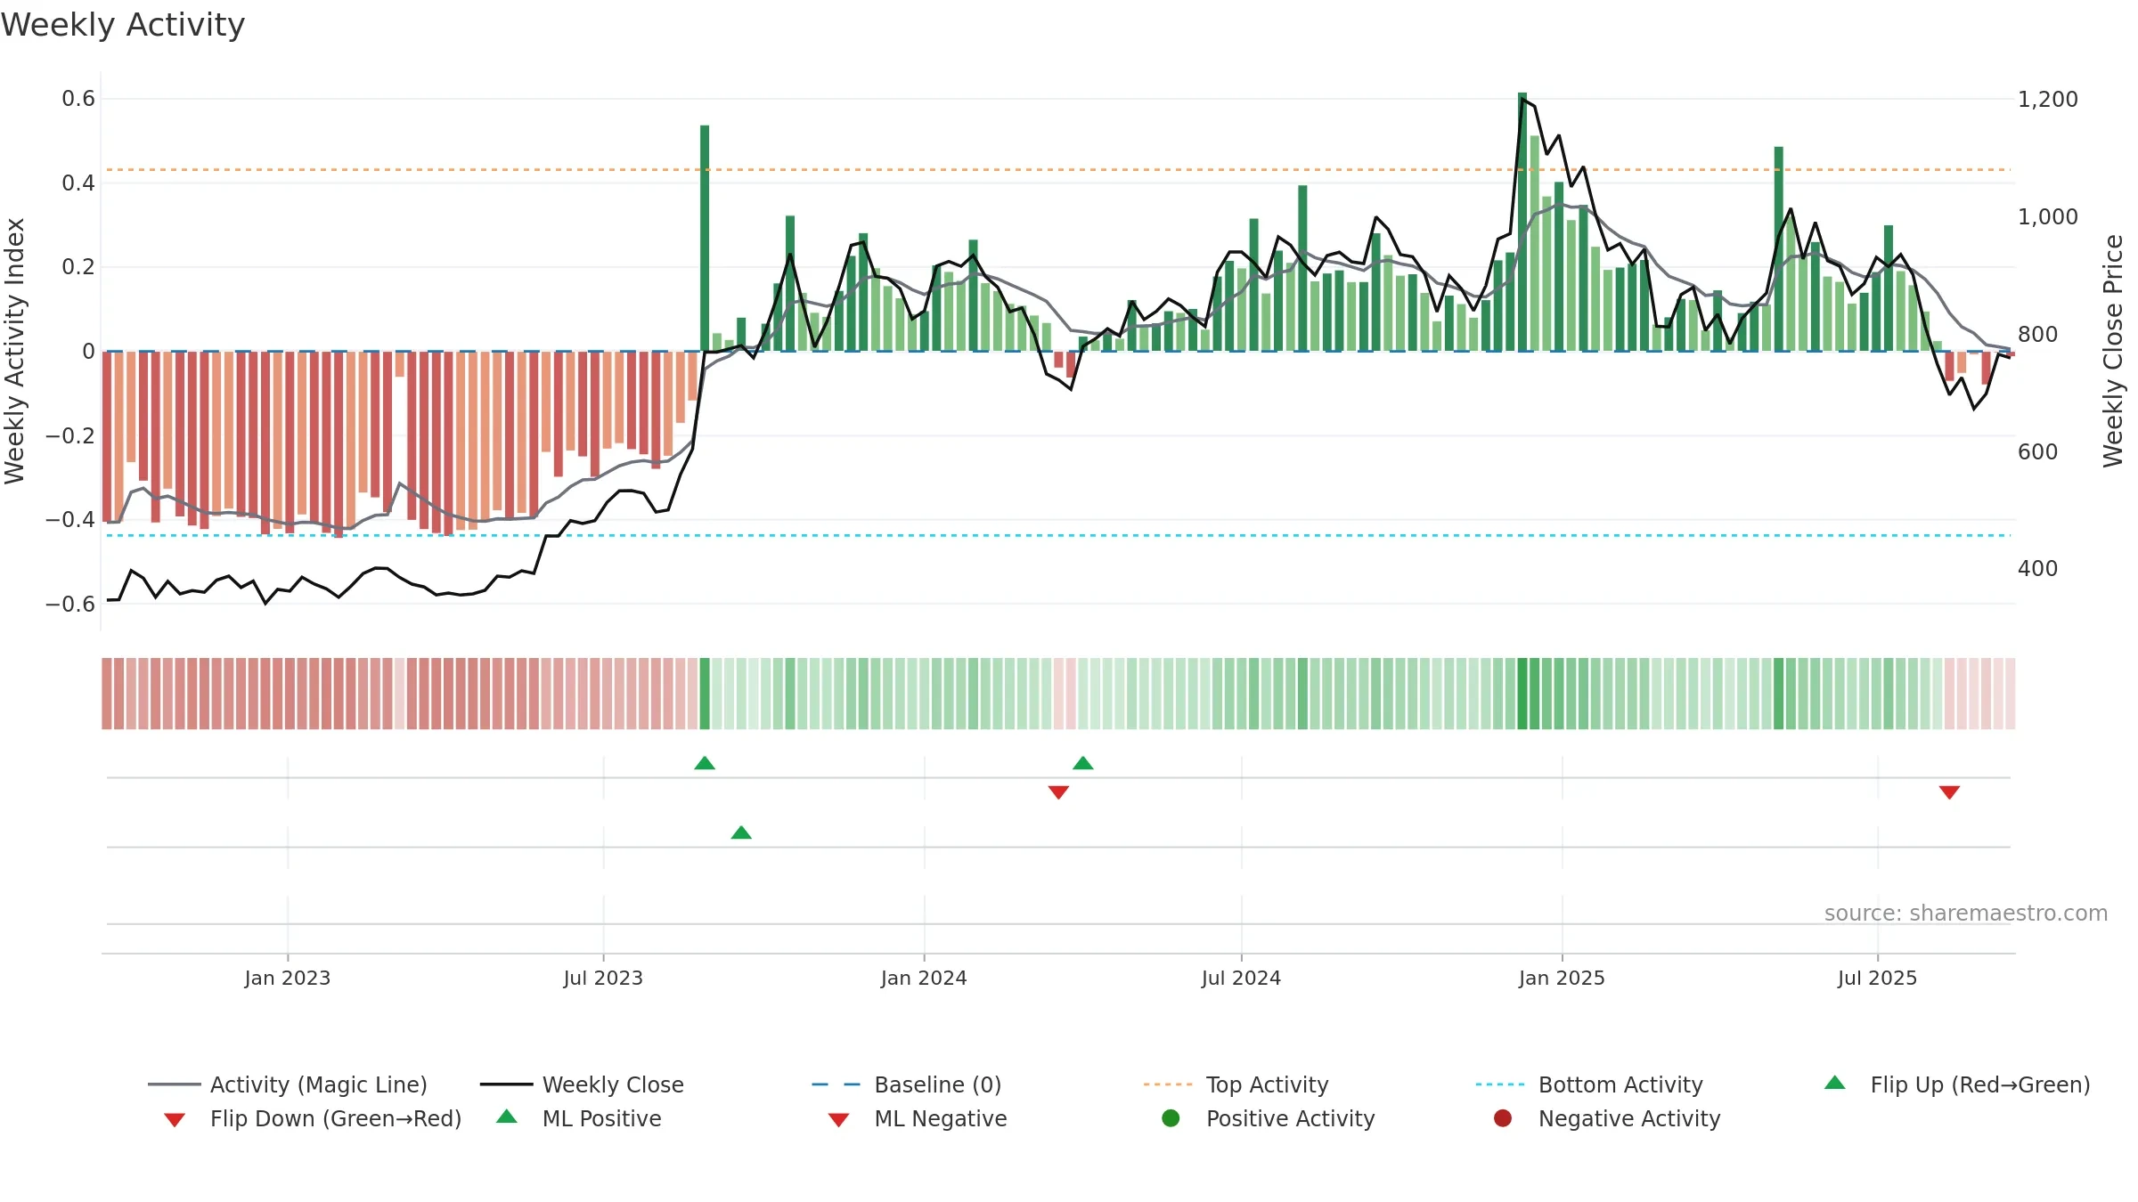Viewport: 2138px width, 1202px height.
Task: Toggle the ML Negative legend entry
Action: pos(918,1118)
